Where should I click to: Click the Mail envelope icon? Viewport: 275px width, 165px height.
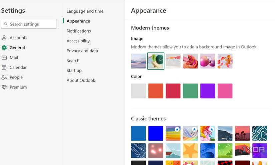point(4,58)
